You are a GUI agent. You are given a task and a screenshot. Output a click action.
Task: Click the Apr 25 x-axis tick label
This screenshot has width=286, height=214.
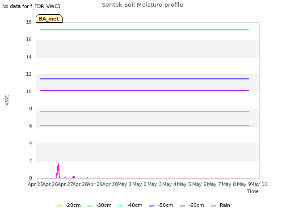pos(35,184)
